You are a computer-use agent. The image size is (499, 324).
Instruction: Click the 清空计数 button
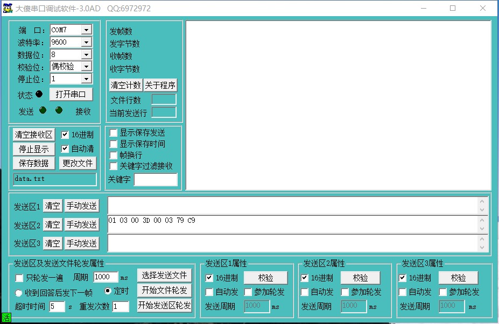[x=126, y=85]
